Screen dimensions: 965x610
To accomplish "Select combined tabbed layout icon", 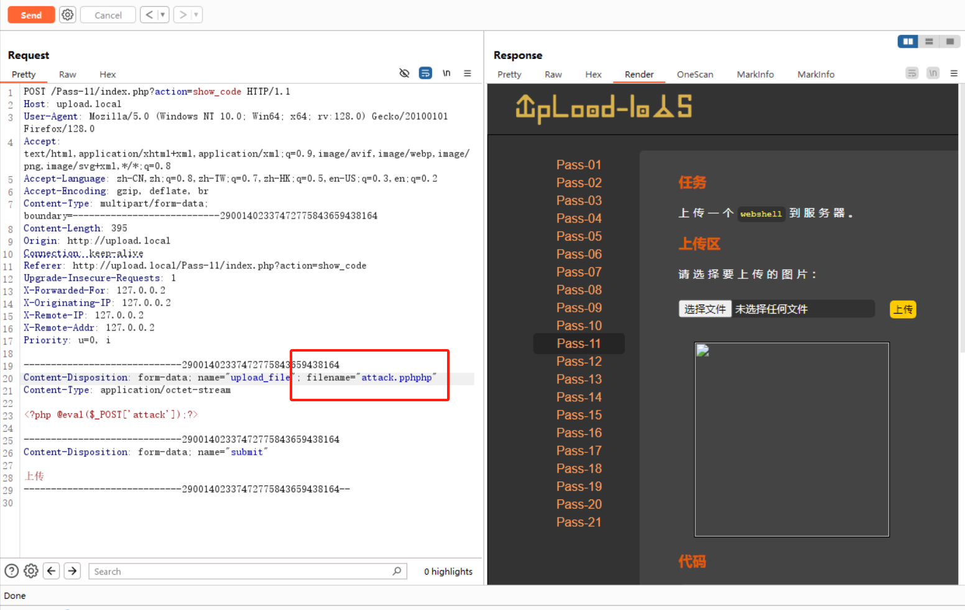I will (950, 42).
